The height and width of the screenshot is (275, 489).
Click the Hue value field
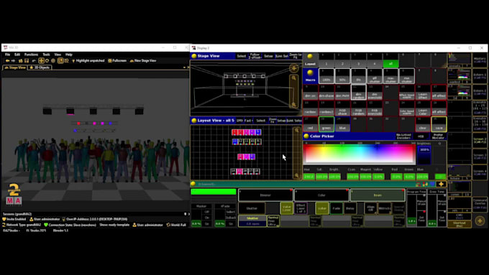tap(309, 177)
